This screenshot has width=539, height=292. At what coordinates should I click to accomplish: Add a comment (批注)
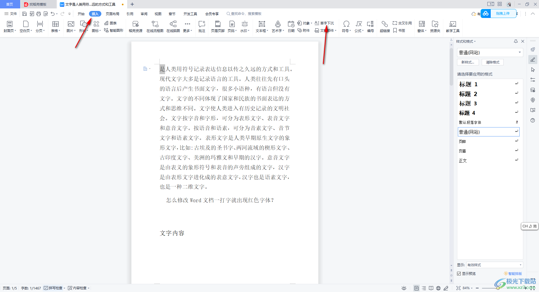202,27
